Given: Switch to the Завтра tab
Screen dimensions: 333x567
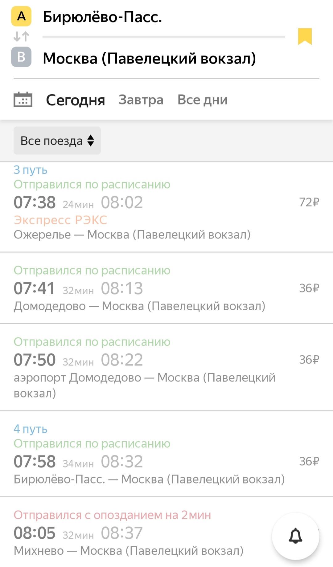Looking at the screenshot, I should [141, 100].
